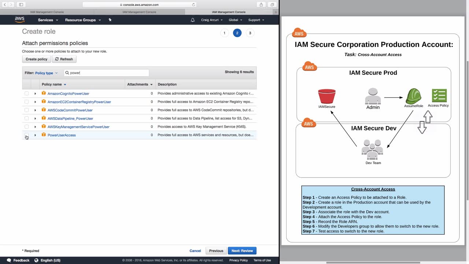
Task: Open the AWSCodeCommitPowerUser policy link
Action: point(70,110)
